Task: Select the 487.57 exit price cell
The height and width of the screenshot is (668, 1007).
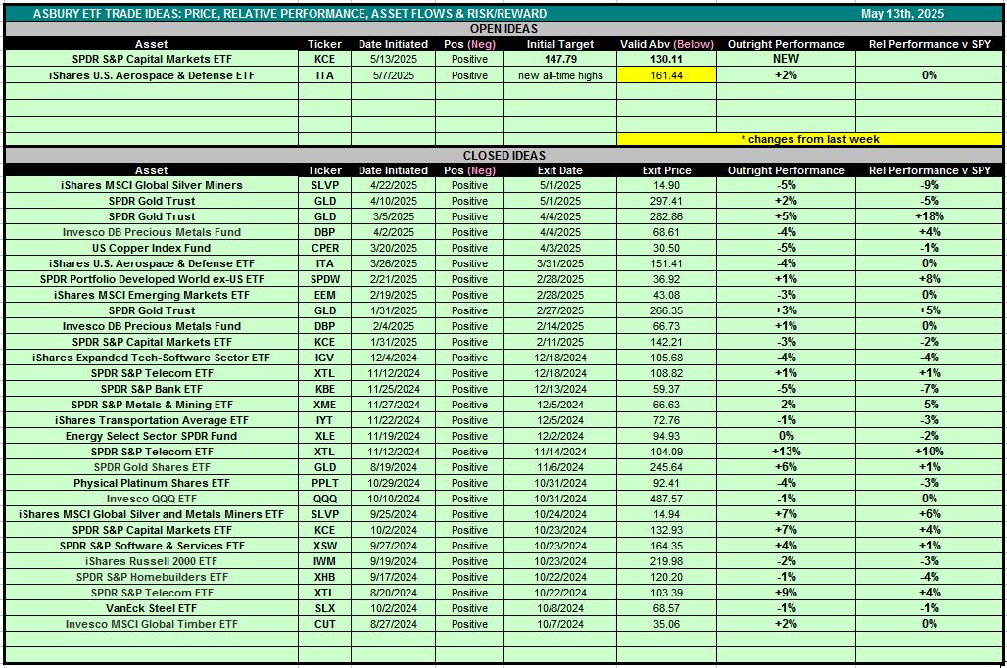Action: 666,499
